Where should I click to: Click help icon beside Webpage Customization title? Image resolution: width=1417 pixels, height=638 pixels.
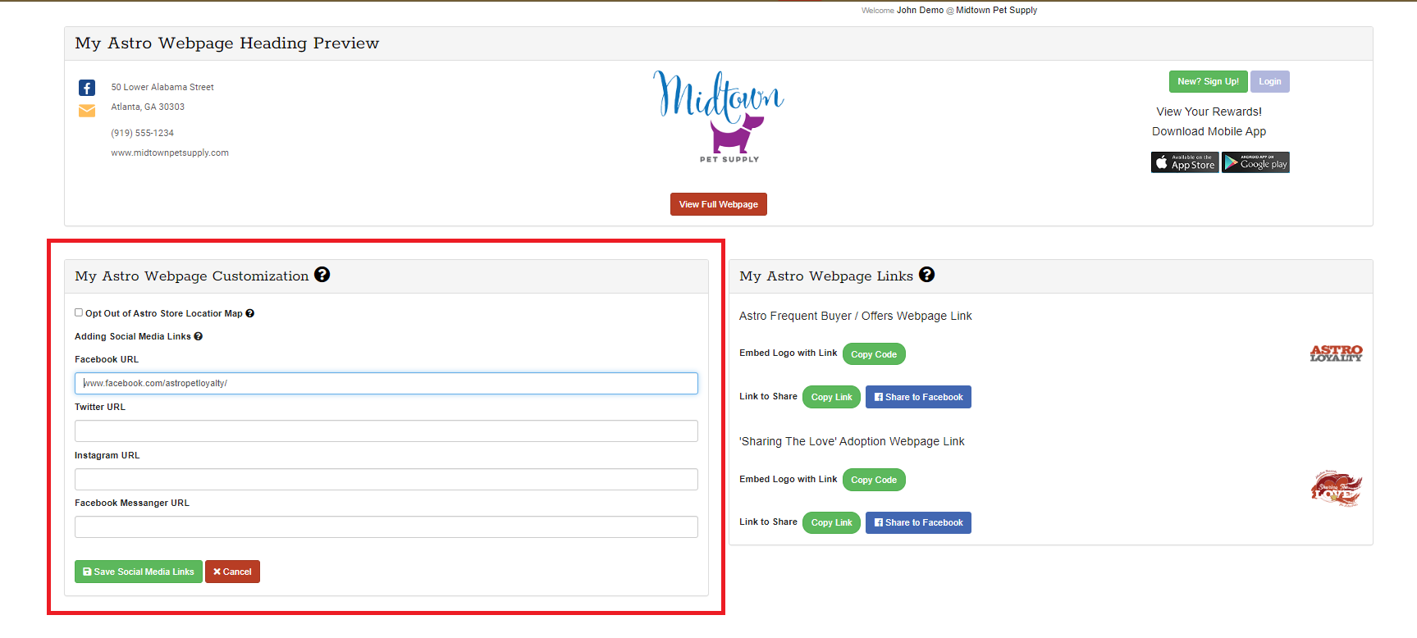coord(322,275)
